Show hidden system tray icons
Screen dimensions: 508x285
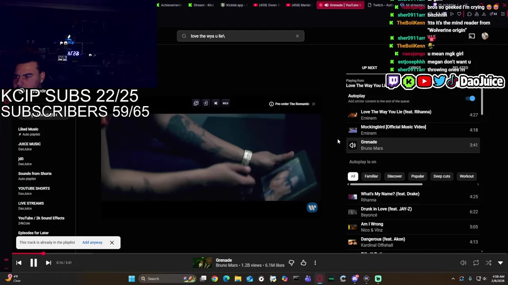(453, 279)
